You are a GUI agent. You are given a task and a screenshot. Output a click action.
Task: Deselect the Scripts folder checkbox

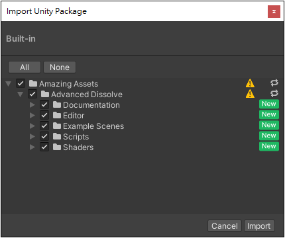tap(44, 136)
